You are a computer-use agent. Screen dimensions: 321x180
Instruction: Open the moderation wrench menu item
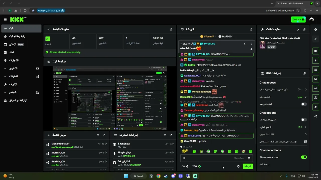pyautogui.click(x=21, y=84)
